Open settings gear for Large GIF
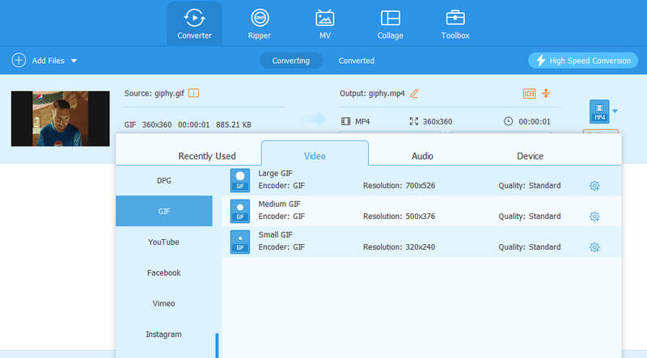This screenshot has height=358, width=647. pos(594,186)
